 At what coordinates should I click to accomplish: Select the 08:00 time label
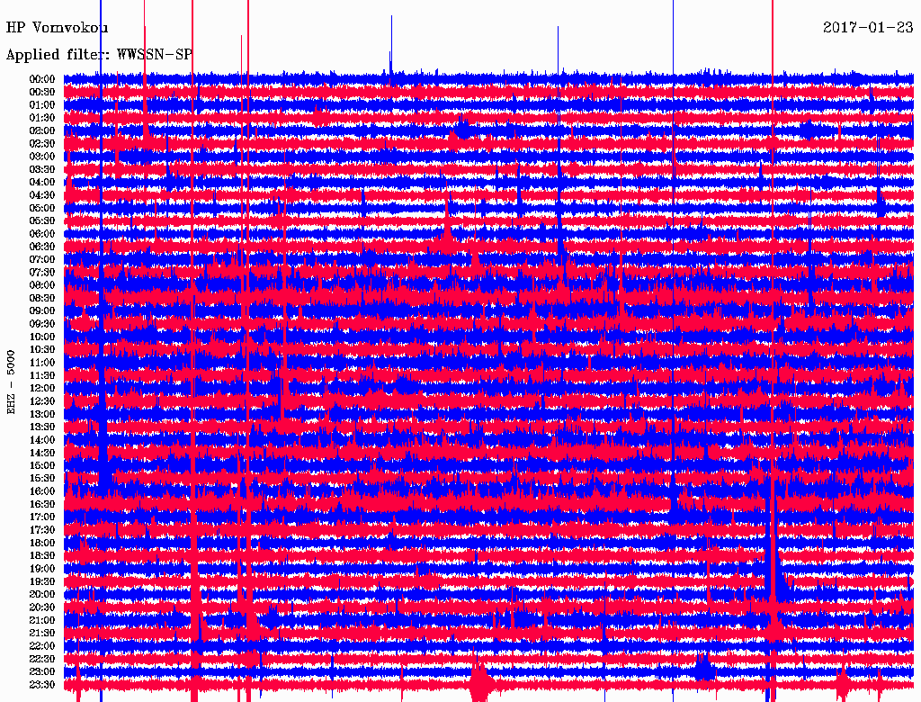(42, 285)
